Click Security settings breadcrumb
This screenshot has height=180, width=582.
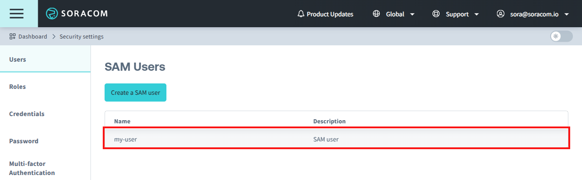(81, 36)
